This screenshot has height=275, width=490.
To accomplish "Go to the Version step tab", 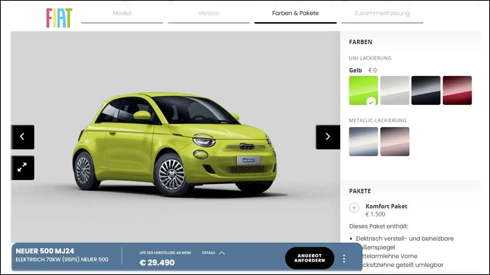I will point(209,14).
